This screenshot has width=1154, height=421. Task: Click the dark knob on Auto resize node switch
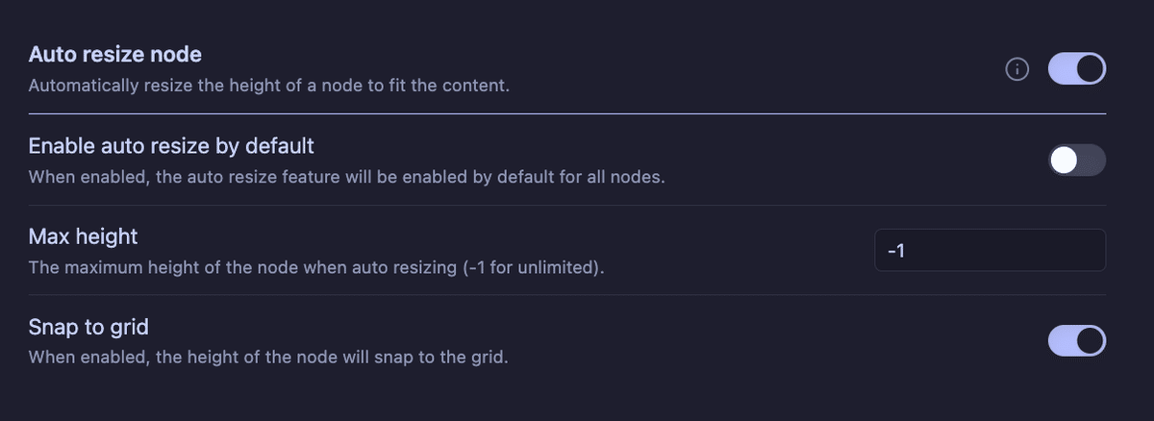(x=1091, y=69)
